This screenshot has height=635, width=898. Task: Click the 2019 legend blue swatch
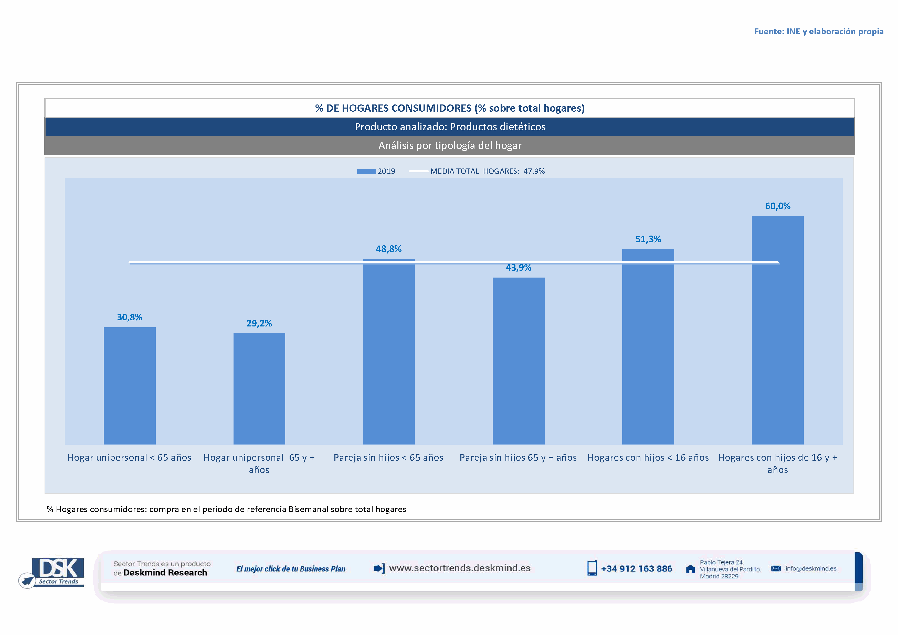pos(366,171)
